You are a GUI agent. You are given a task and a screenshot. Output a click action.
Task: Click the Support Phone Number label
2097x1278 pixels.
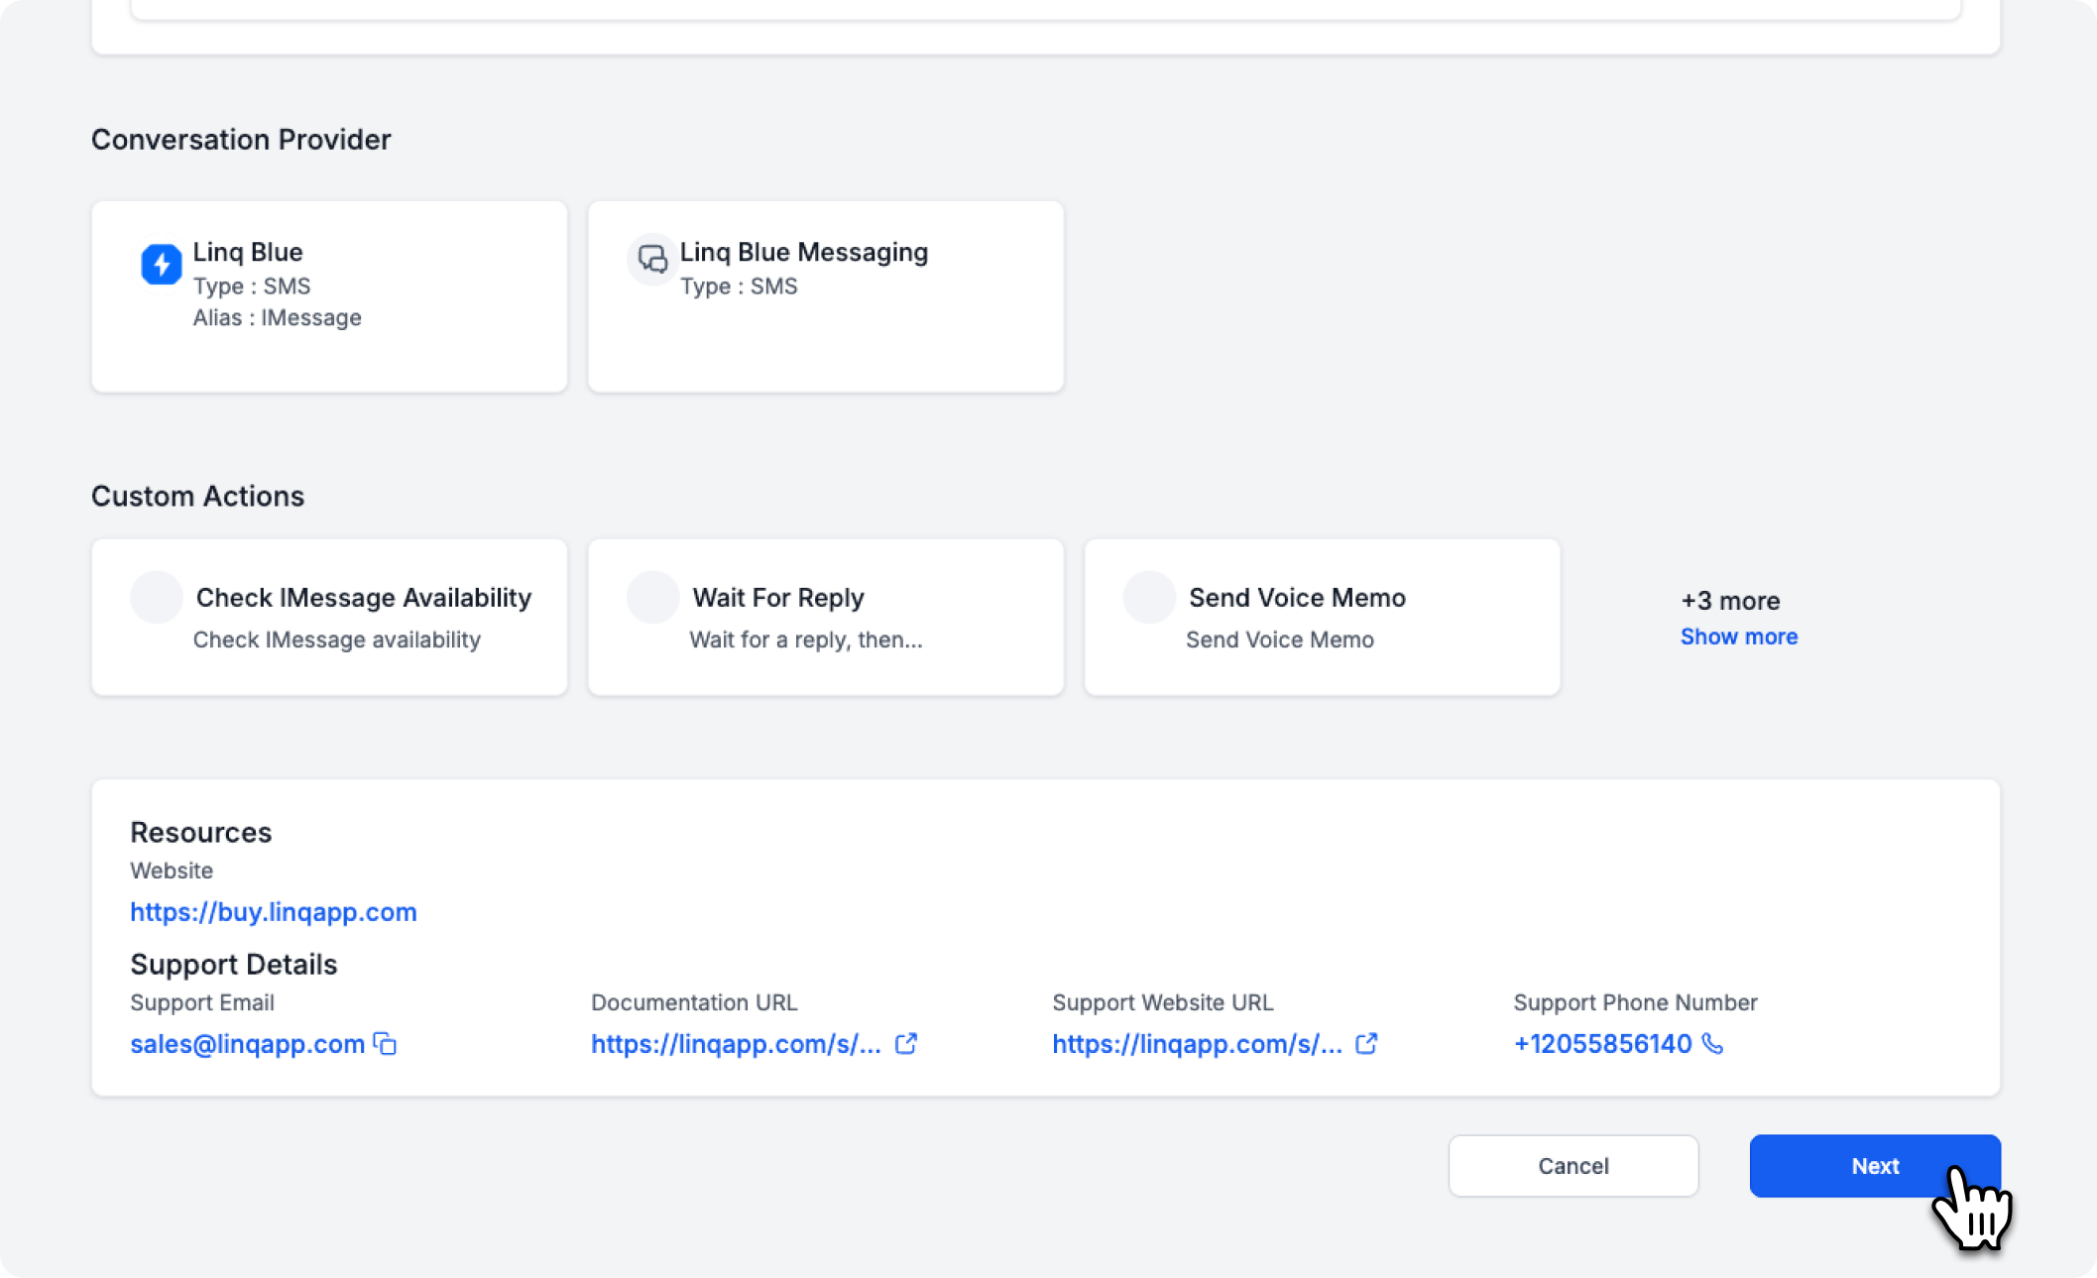(x=1635, y=1002)
